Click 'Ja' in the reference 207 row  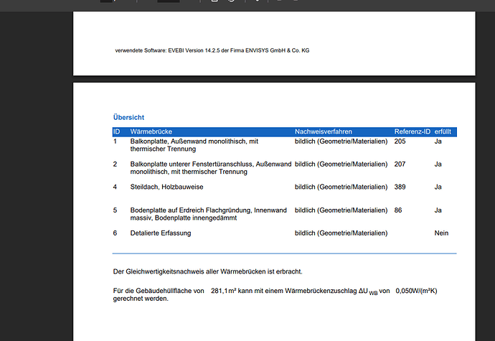coord(438,164)
